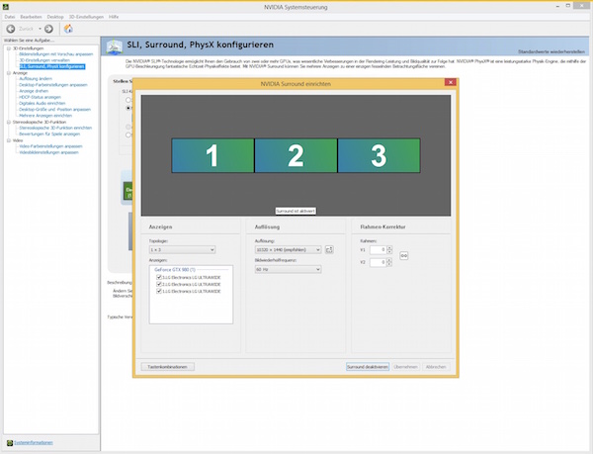The height and width of the screenshot is (454, 593).
Task: Toggle the last LG ULTRAWIDE display checkbox
Action: (159, 291)
